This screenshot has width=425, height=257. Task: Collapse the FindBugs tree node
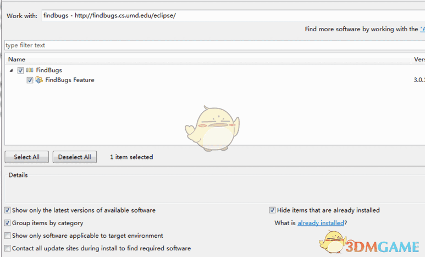click(11, 70)
